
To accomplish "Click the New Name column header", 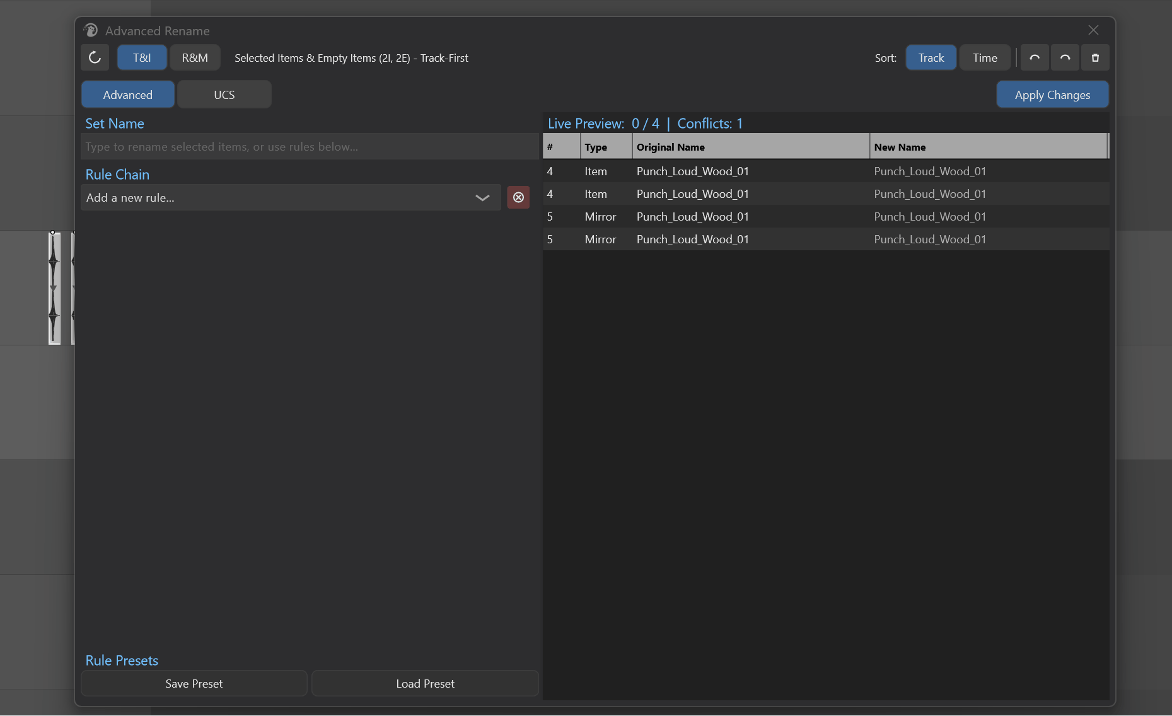I will 989,146.
